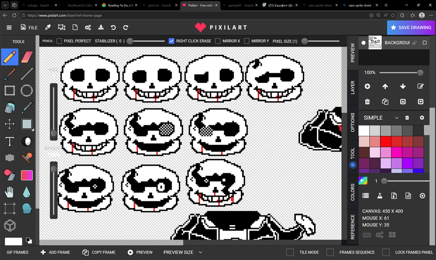Select the Dithering tool
436x260 pixels.
click(x=10, y=158)
